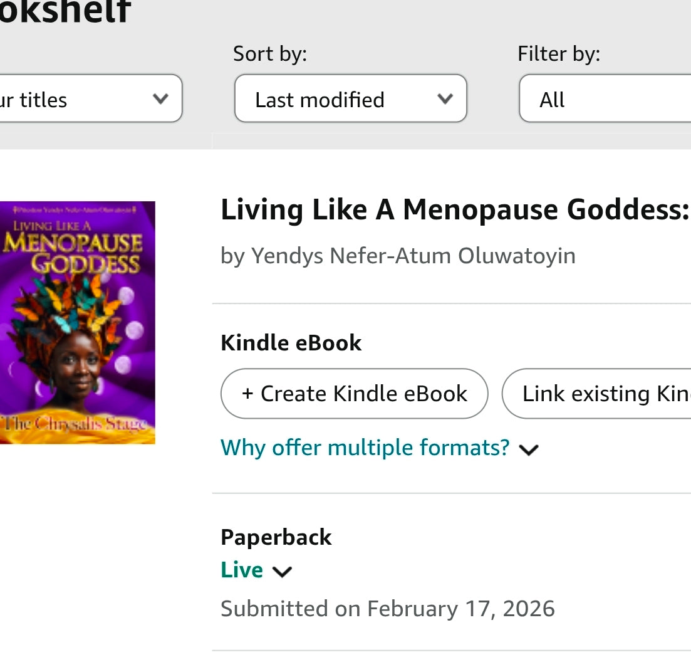The height and width of the screenshot is (672, 691).
Task: Select the Kindle eBook section heading
Action: 291,343
